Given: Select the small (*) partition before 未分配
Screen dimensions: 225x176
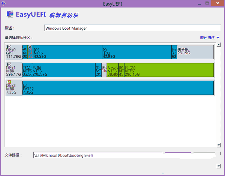Looking at the screenshot, I should (174, 52).
